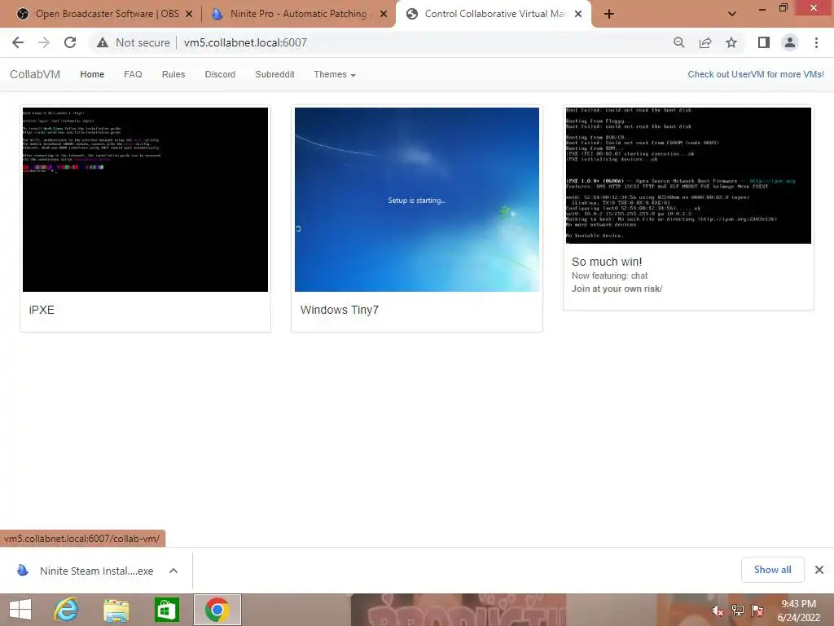
Task: Click the Not secure warning icon
Action: click(103, 42)
